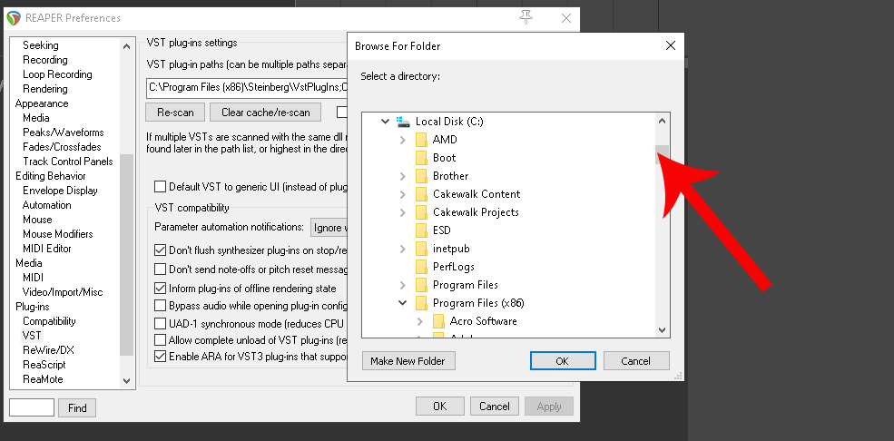Click the folder tree scroll down arrow
Image resolution: width=894 pixels, height=441 pixels.
tap(662, 329)
